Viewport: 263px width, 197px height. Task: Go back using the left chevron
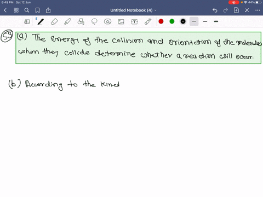[5, 10]
